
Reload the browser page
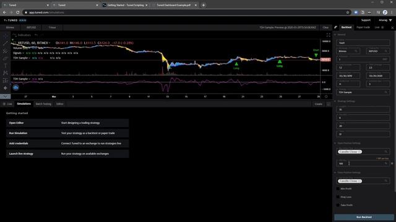17,12
